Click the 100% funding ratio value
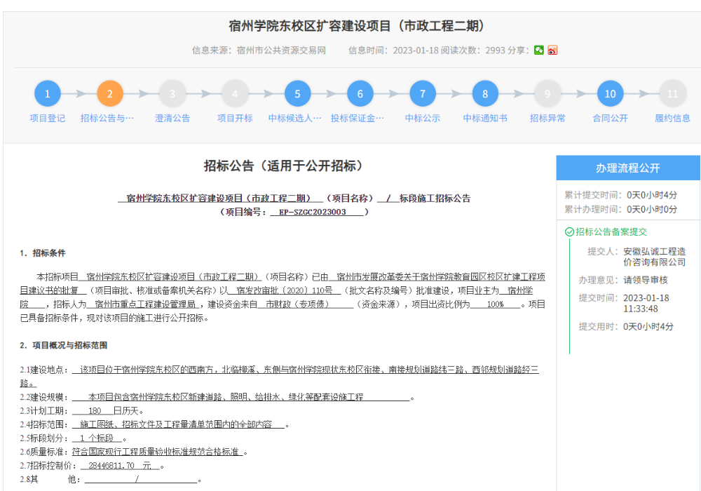This screenshot has width=701, height=491. 496,304
